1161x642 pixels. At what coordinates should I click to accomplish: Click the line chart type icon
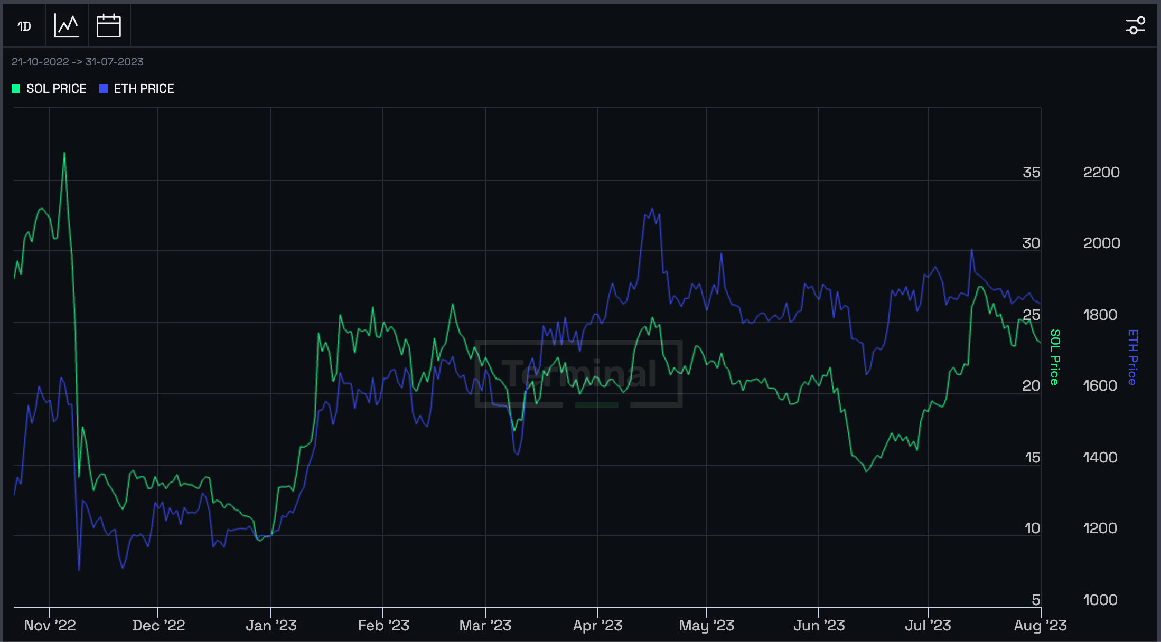pos(67,26)
